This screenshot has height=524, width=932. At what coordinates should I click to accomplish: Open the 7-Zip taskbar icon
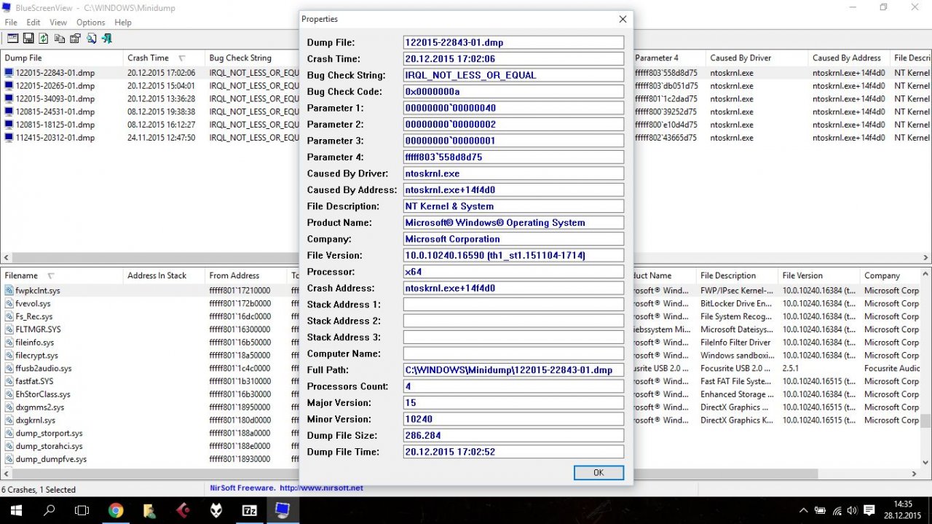pyautogui.click(x=249, y=510)
